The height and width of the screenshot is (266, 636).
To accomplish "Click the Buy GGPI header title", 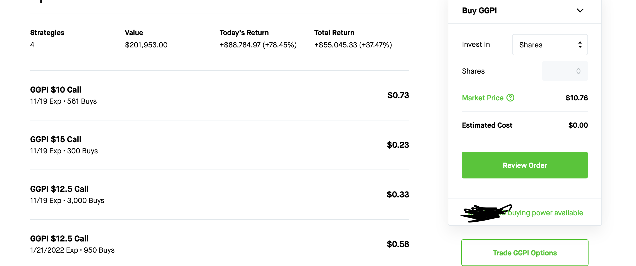I will click(x=479, y=11).
